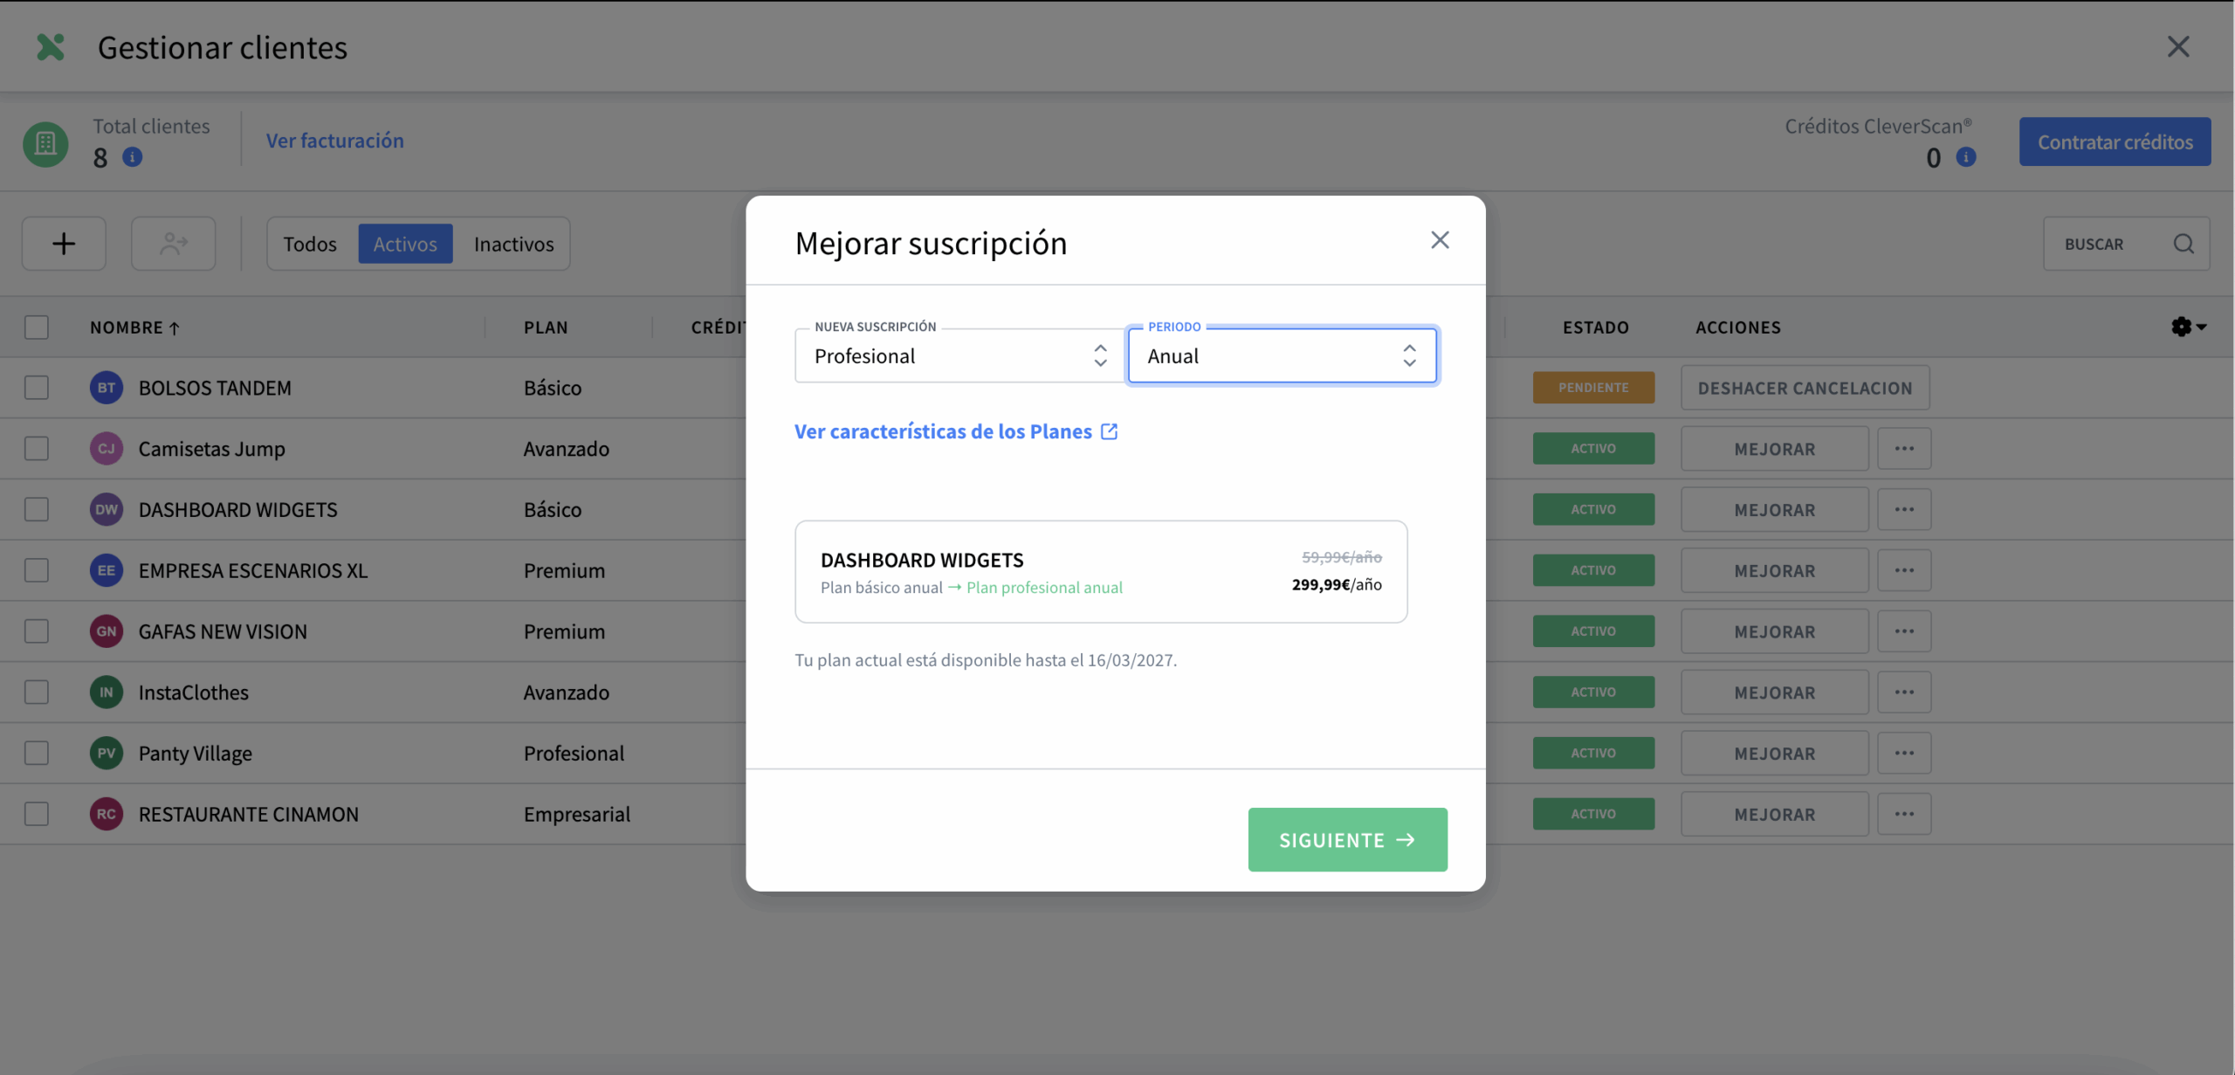
Task: Close the Mejorar suscripción dialog
Action: pos(1440,240)
